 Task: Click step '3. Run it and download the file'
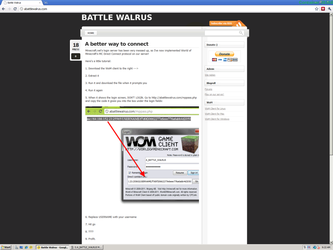point(116,83)
